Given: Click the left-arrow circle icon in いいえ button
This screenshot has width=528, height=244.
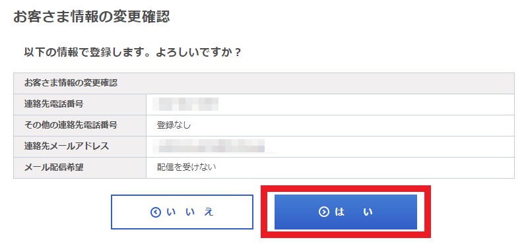Looking at the screenshot, I should pyautogui.click(x=156, y=212).
